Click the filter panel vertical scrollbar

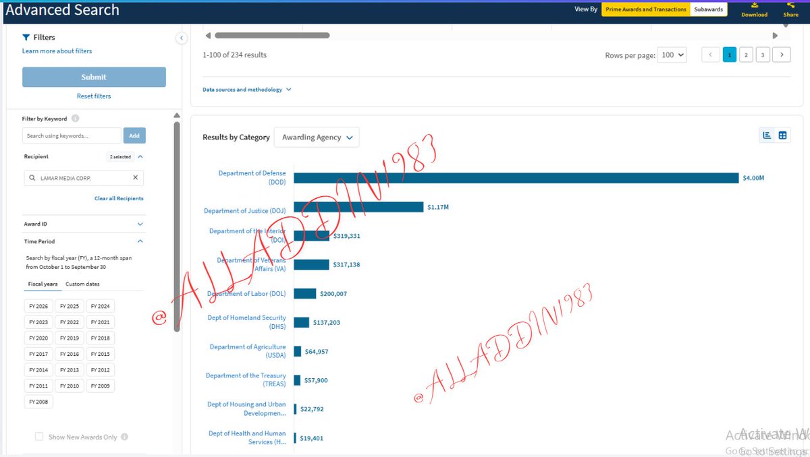click(x=177, y=226)
